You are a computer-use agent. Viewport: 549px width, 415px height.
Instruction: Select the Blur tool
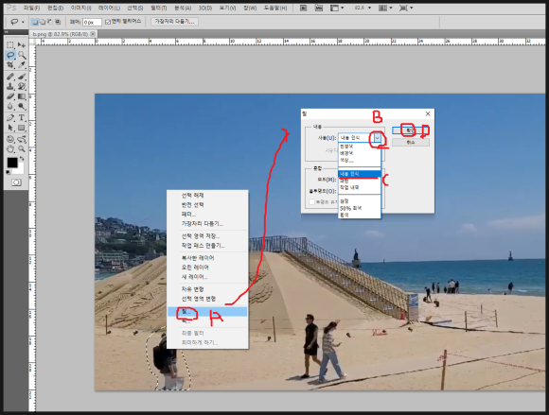pyautogui.click(x=10, y=106)
